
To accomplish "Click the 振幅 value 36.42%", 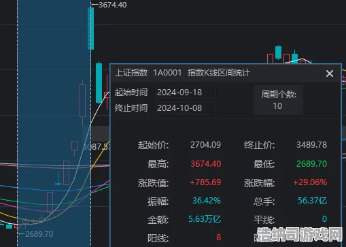I will point(207,201).
